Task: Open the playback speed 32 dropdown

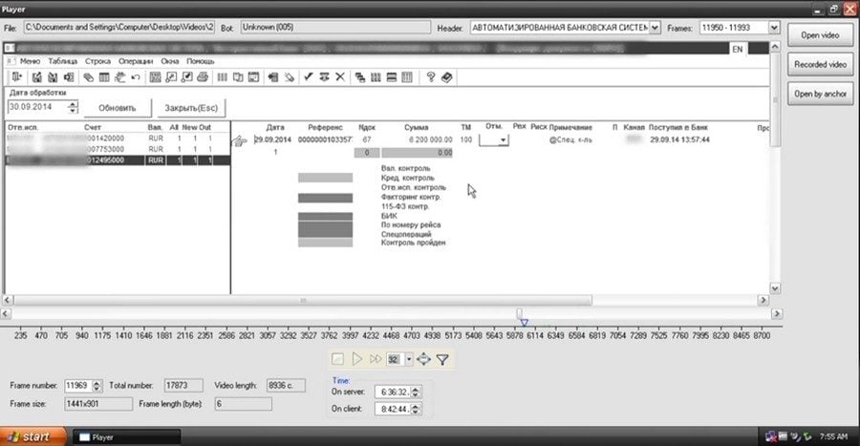Action: [x=407, y=359]
